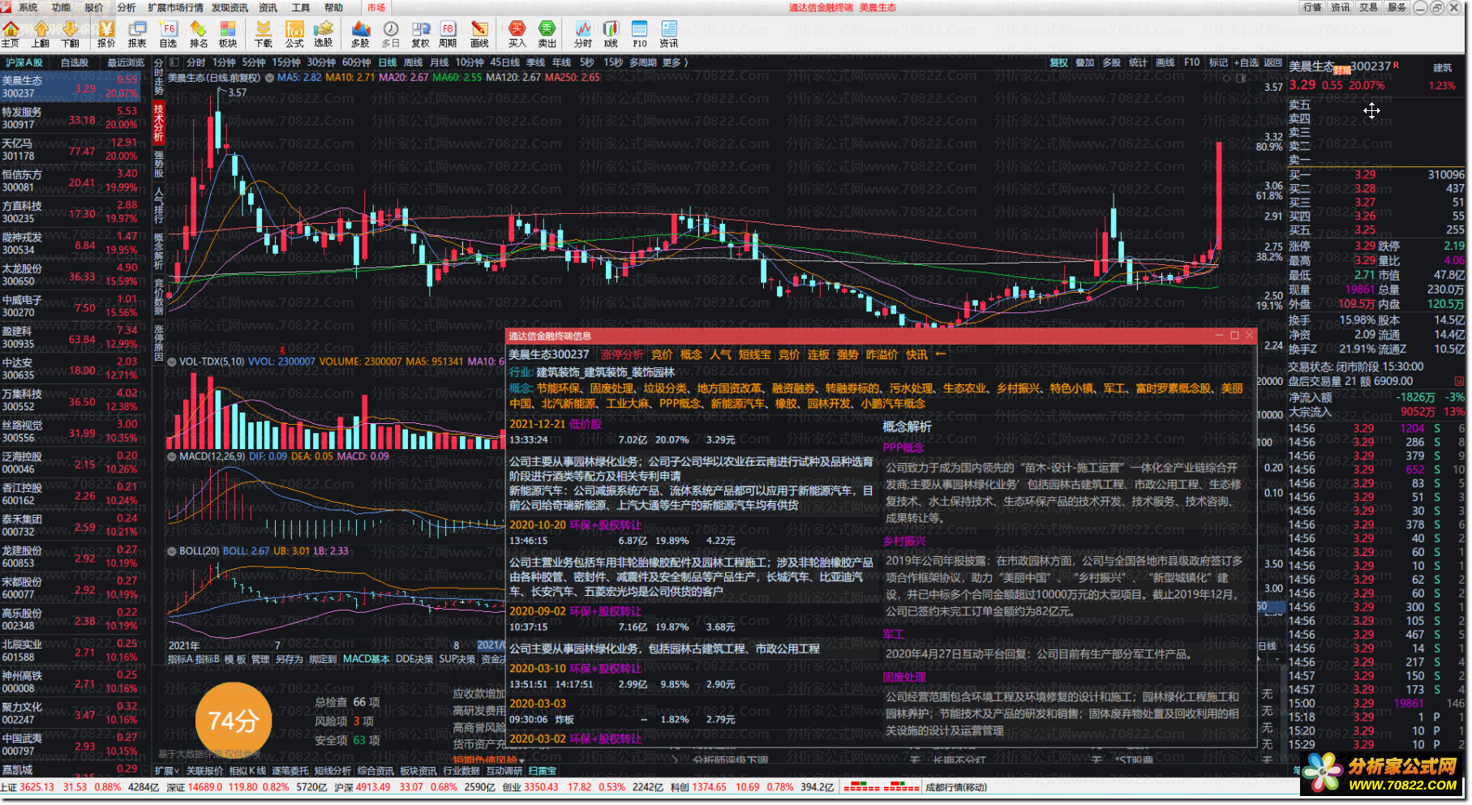Viewport: 1472px width, 805px height.
Task: Click the 周期 F8 period icon
Action: click(448, 35)
